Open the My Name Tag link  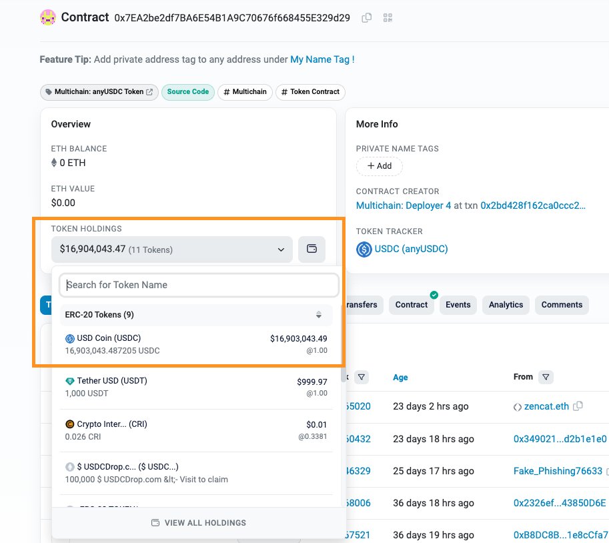coord(322,59)
